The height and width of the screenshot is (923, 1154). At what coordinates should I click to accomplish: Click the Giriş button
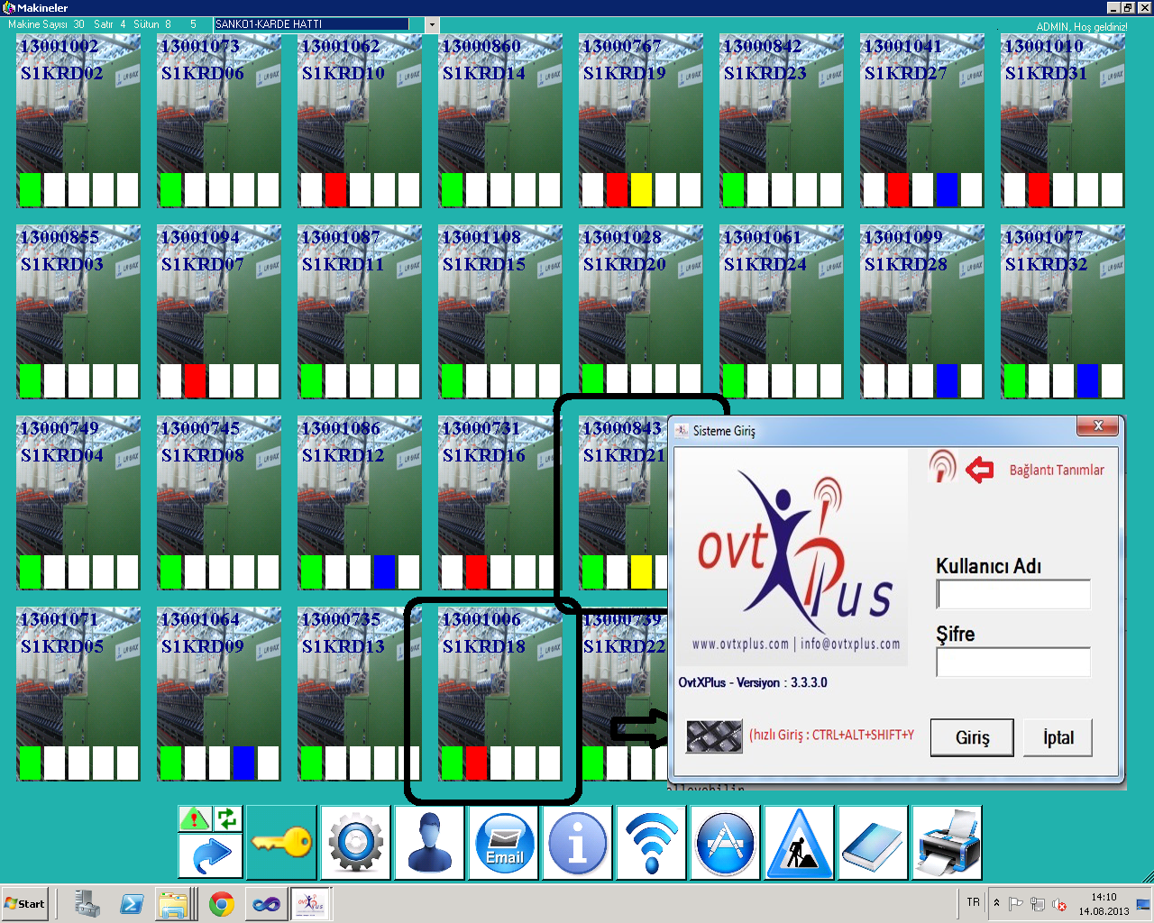point(972,737)
